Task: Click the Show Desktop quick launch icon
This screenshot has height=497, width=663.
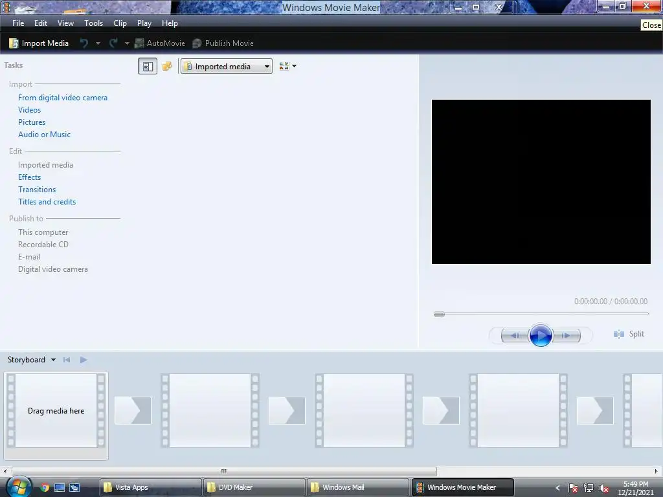Action: pyautogui.click(x=60, y=487)
